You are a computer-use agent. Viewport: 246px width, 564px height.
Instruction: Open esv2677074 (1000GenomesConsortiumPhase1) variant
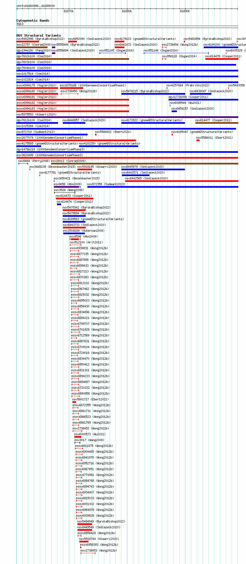tap(50, 138)
